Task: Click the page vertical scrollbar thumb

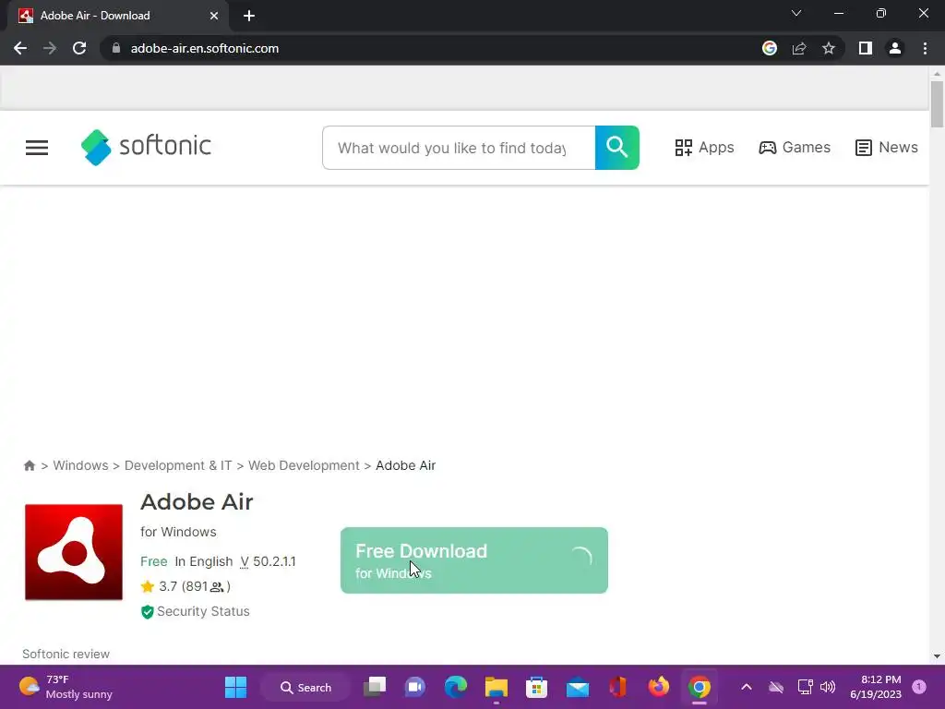Action: pyautogui.click(x=937, y=104)
